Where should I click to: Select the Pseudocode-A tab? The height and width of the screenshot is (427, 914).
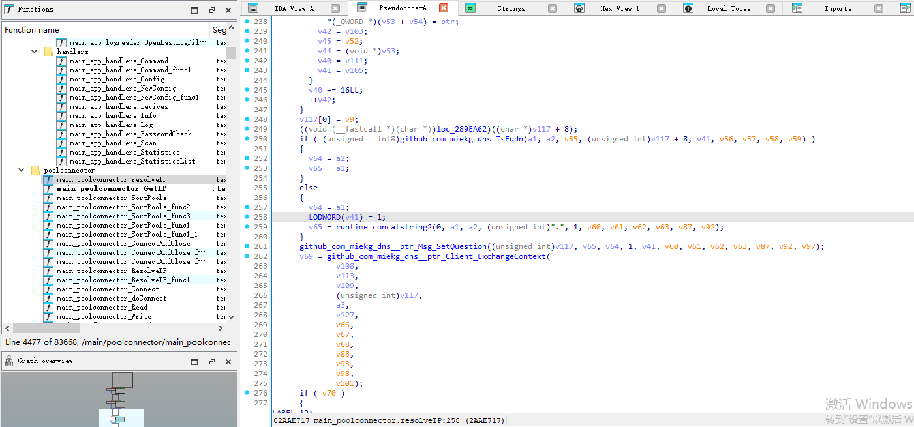[x=403, y=8]
